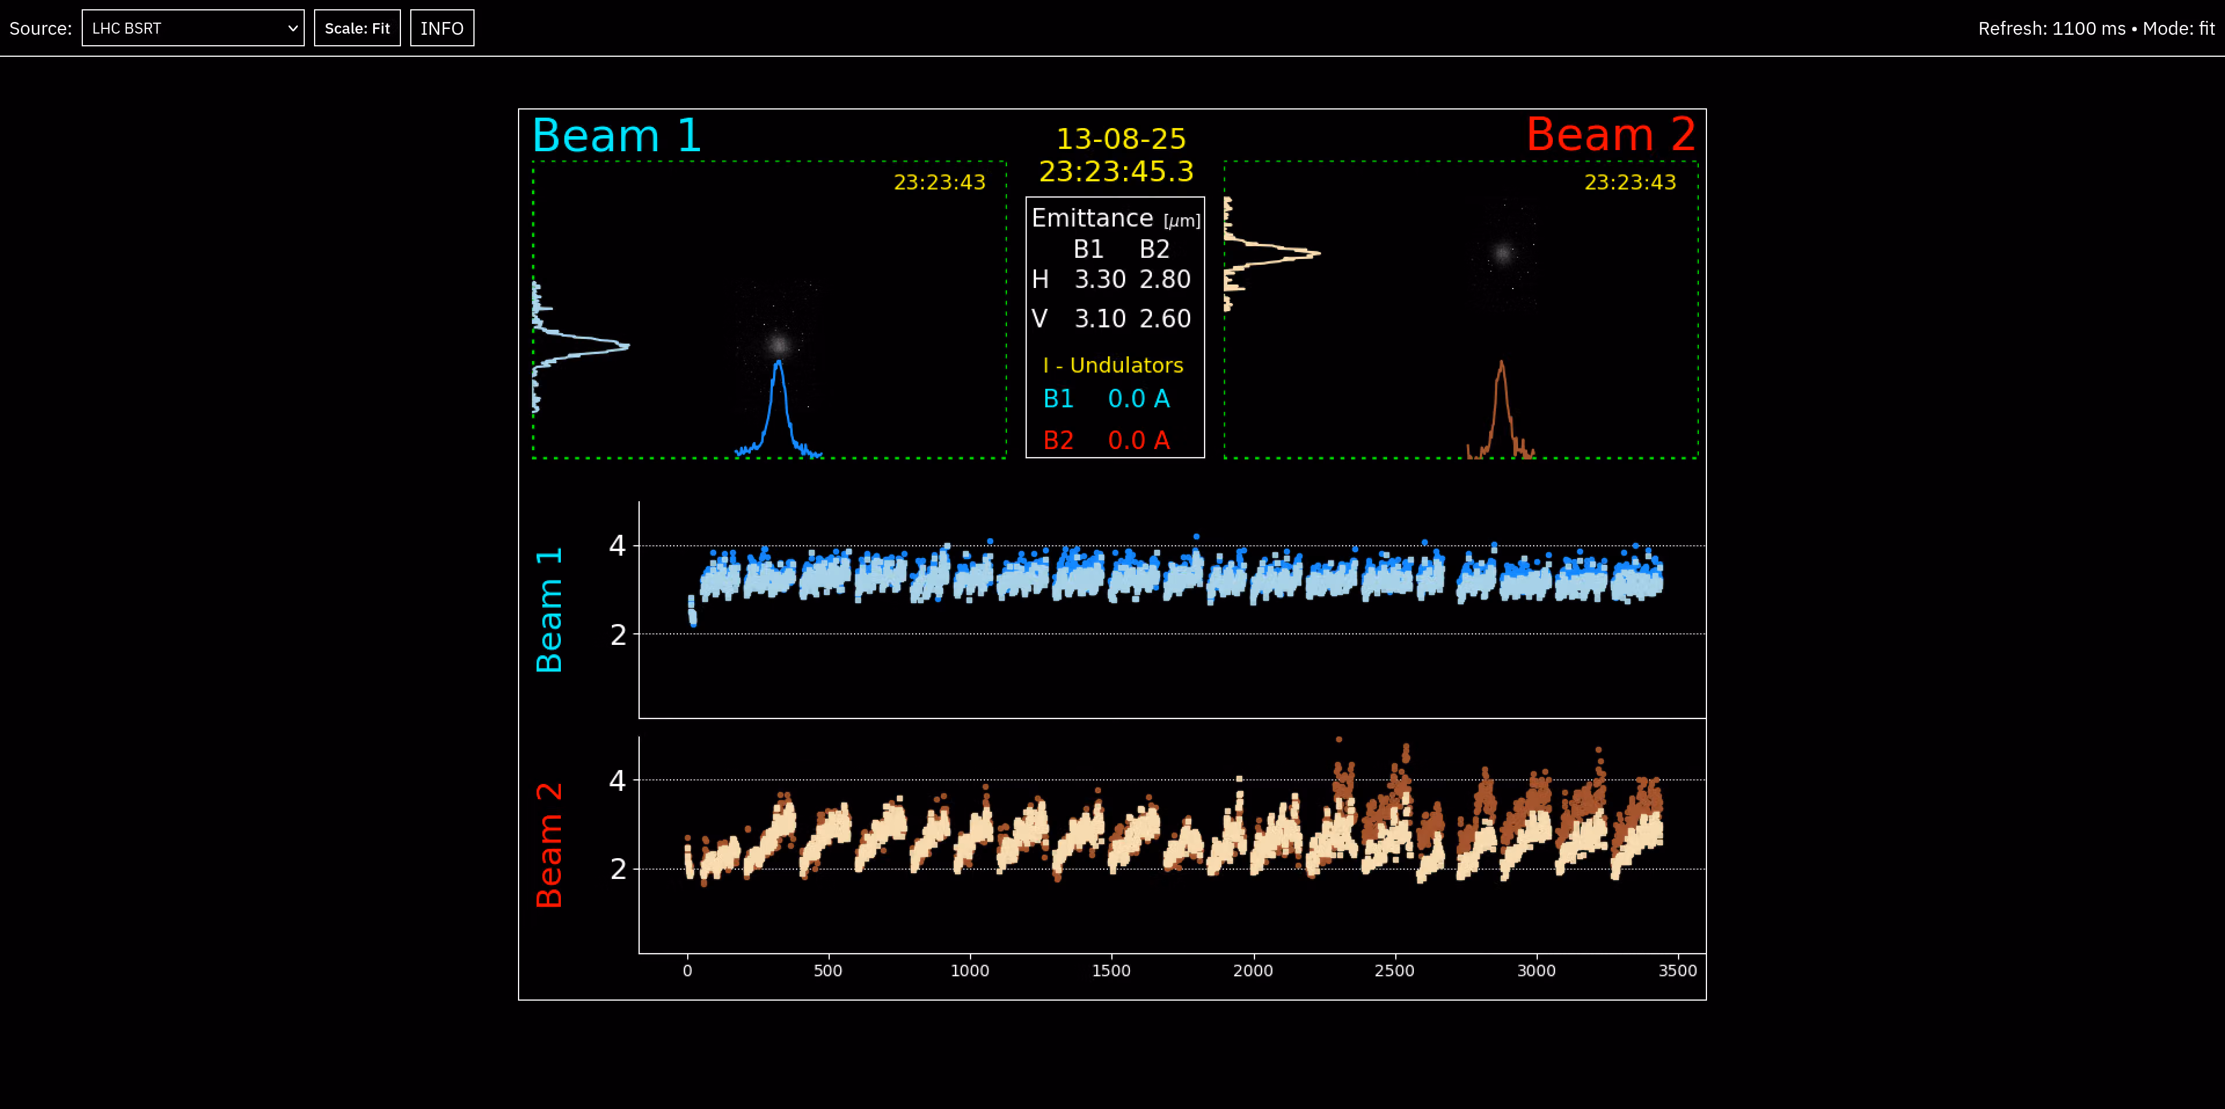Toggle the Scale: Fit button
The width and height of the screenshot is (2225, 1109).
357,28
